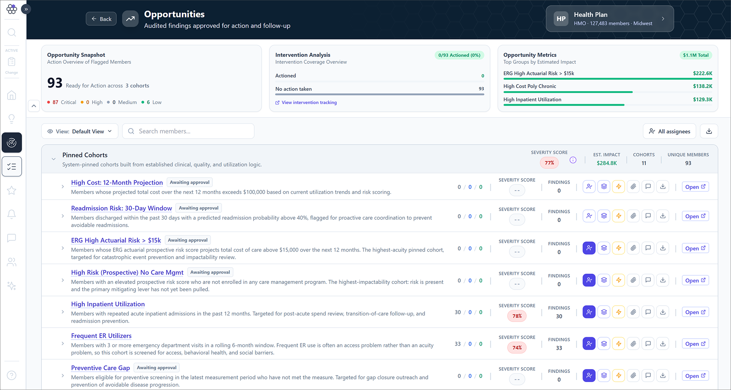Click the 78% severity score badge
The height and width of the screenshot is (390, 731).
pyautogui.click(x=517, y=316)
